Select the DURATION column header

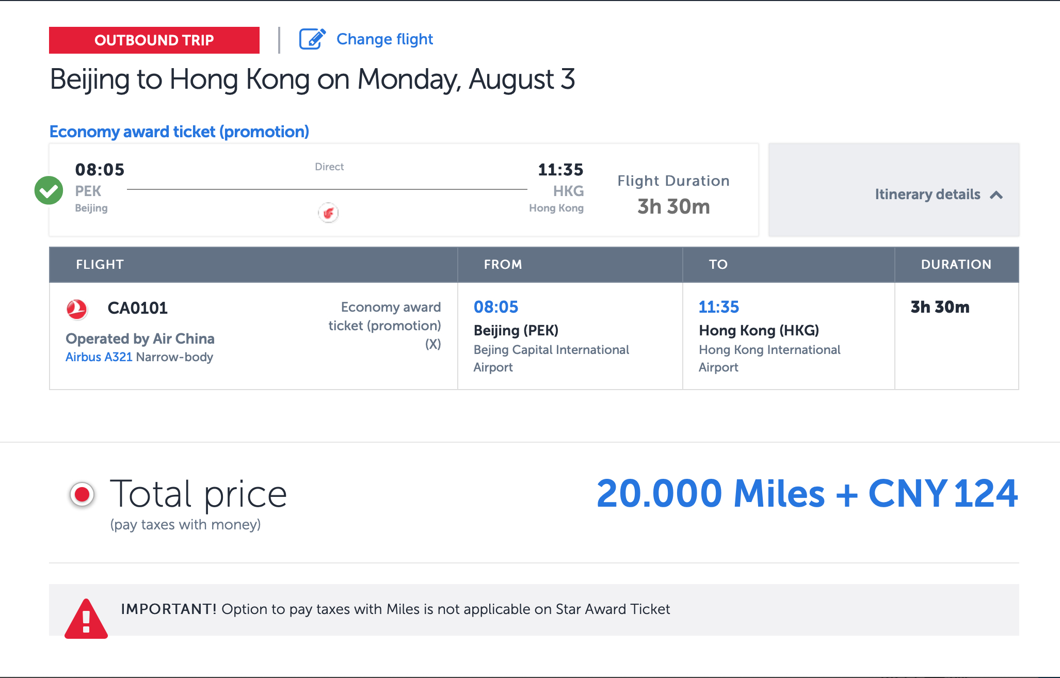pyautogui.click(x=956, y=265)
